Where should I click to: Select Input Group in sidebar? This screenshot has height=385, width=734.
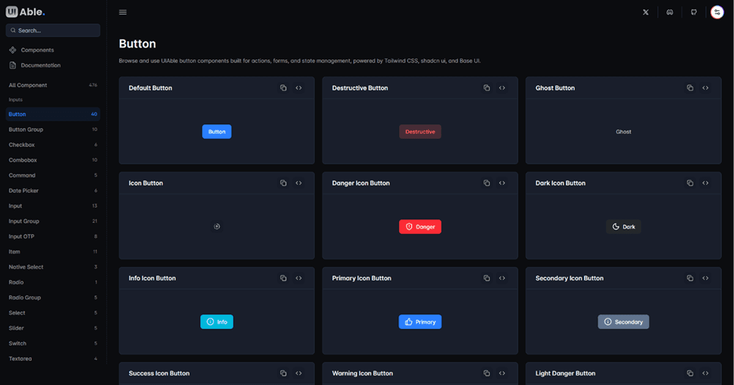[53, 221]
